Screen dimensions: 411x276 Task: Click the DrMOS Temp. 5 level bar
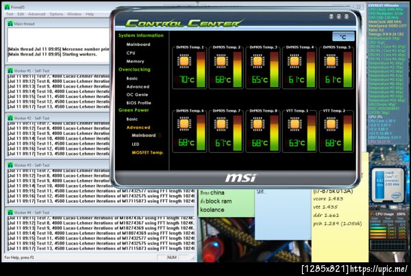[347, 69]
